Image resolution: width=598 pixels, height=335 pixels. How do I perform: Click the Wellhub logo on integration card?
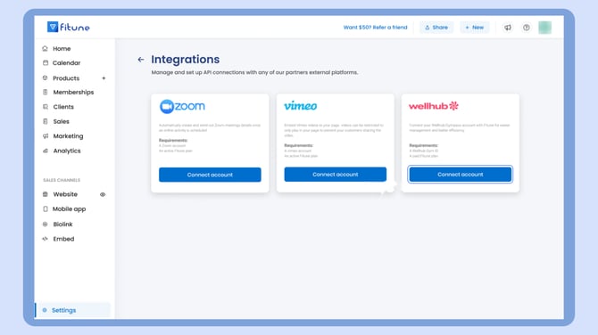pos(434,106)
